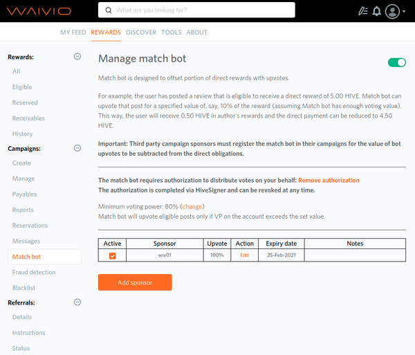
Task: Open Reports in sidebar
Action: point(23,210)
